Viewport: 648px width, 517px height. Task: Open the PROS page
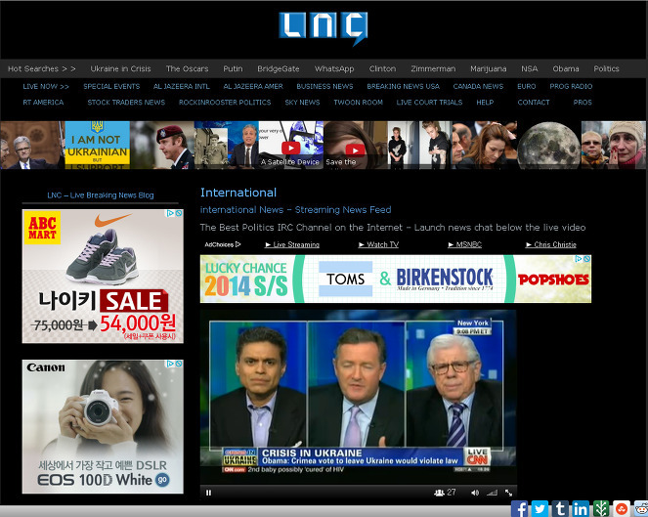[x=583, y=102]
